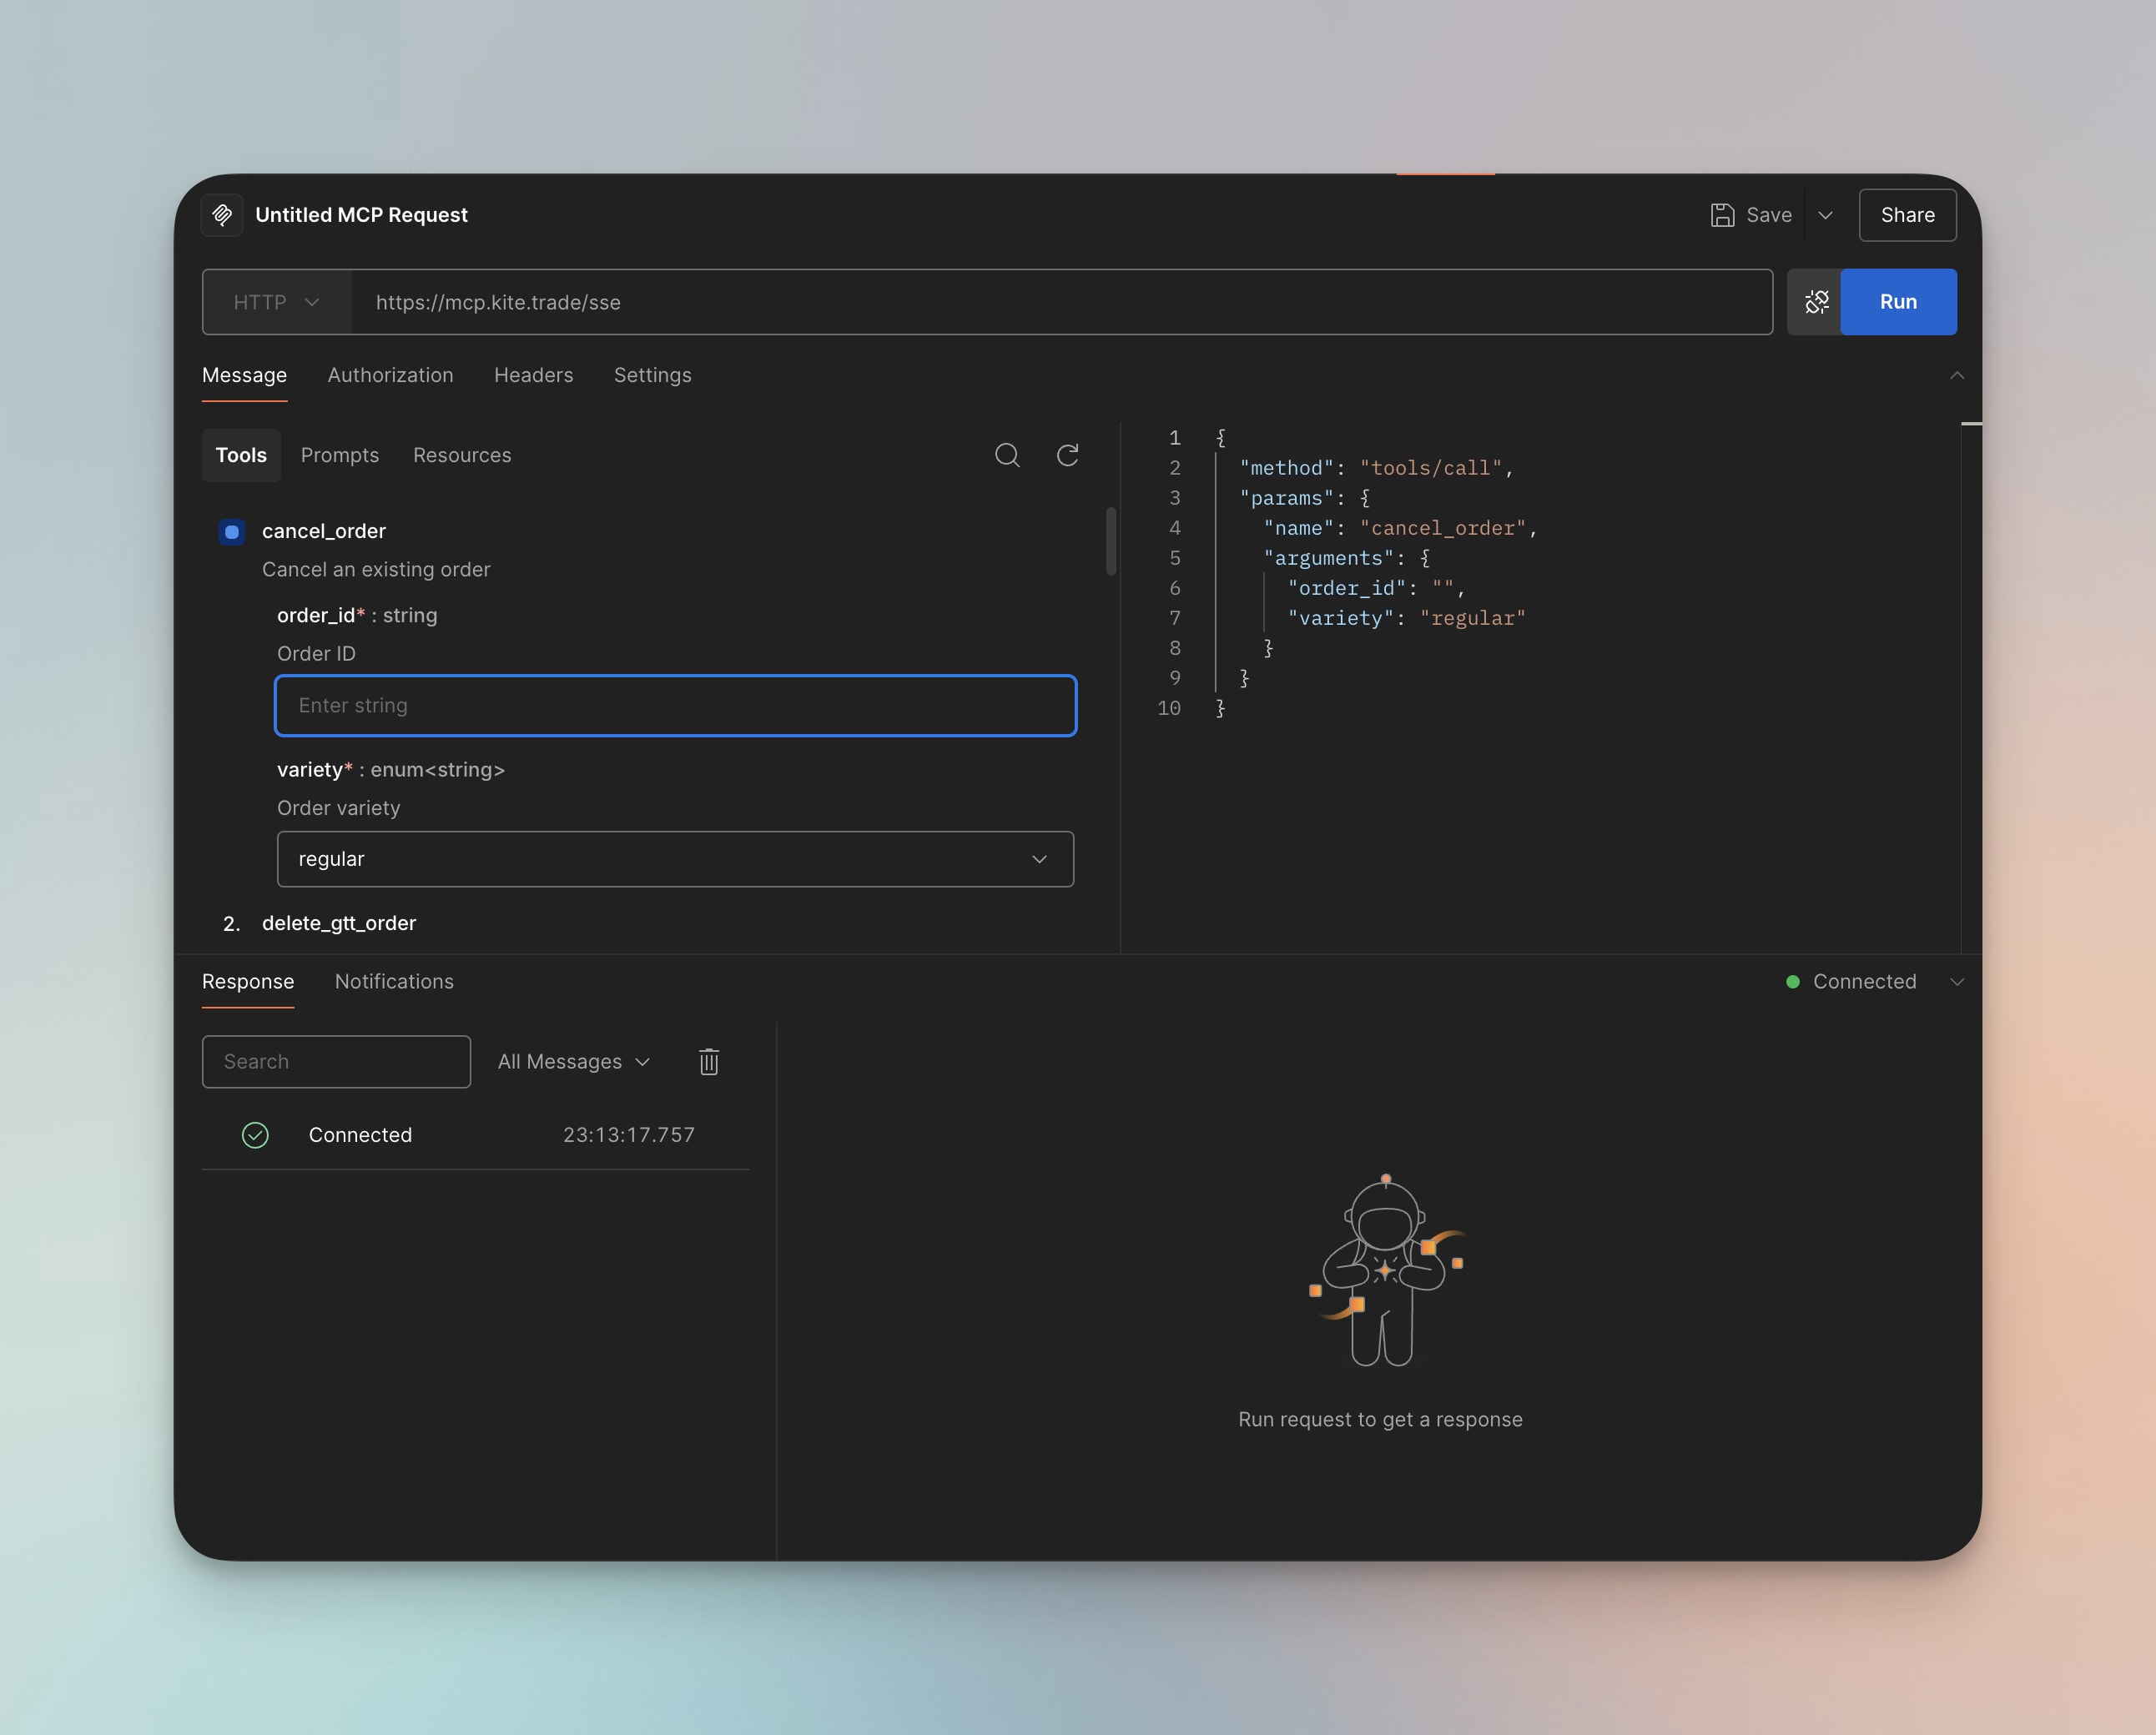2156x1735 pixels.
Task: Click the disconnect plug icon next to Run
Action: pyautogui.click(x=1816, y=302)
